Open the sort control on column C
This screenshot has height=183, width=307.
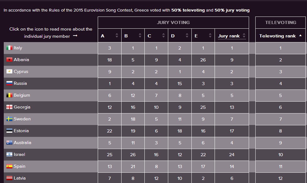163,35
